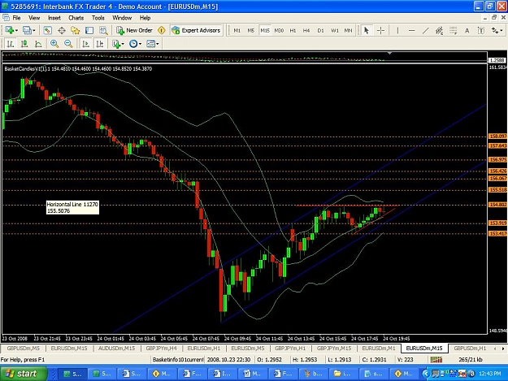
Task: Open the Window menu
Action: (x=122, y=18)
